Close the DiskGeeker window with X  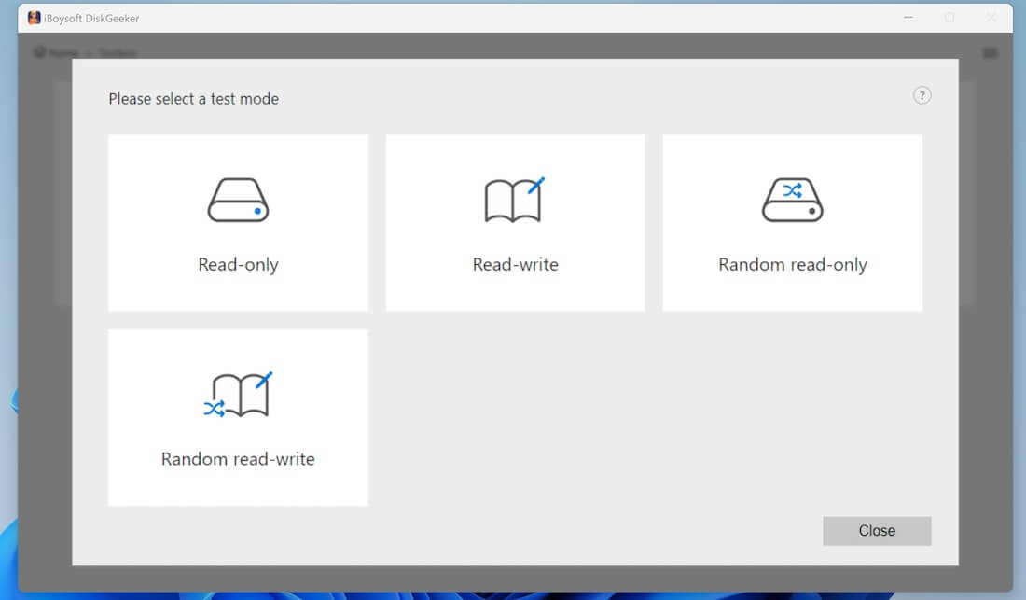991,18
